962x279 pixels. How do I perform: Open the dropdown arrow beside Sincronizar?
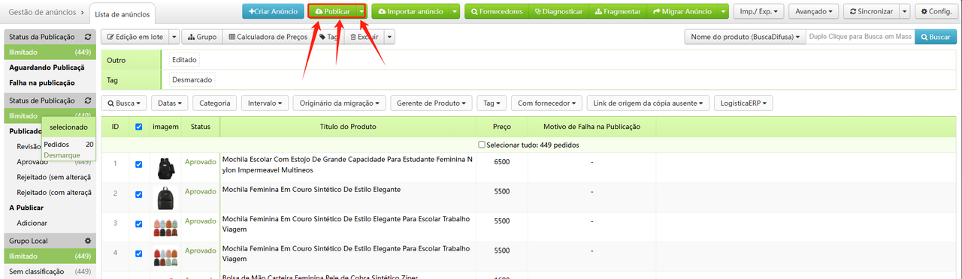[x=904, y=12]
